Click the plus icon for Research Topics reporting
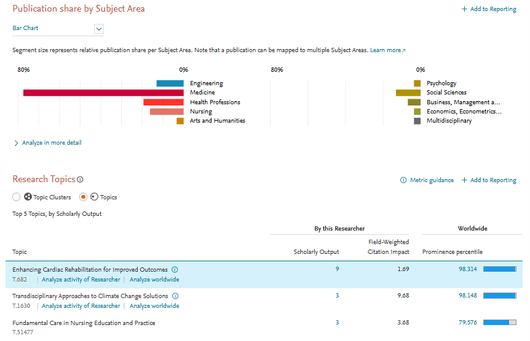 (x=464, y=180)
